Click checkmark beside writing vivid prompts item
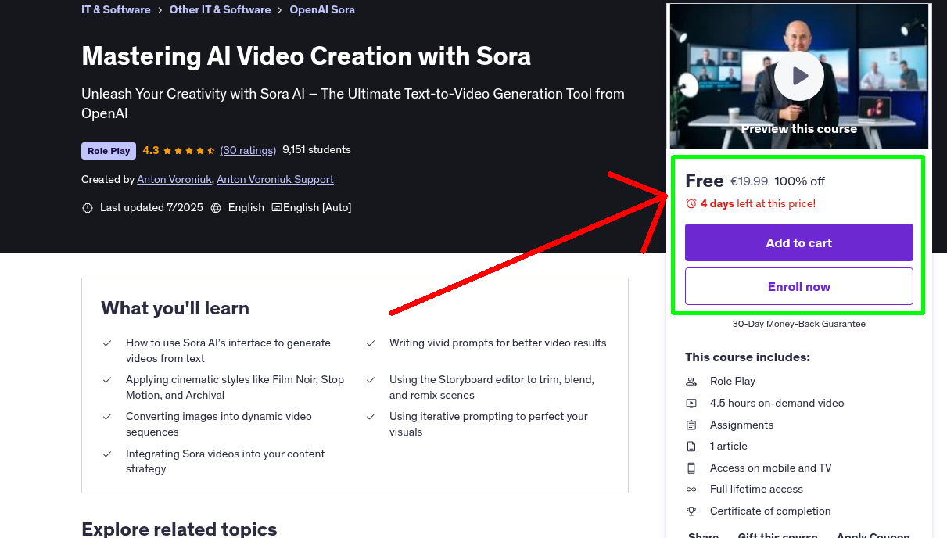Image resolution: width=947 pixels, height=538 pixels. tap(371, 343)
